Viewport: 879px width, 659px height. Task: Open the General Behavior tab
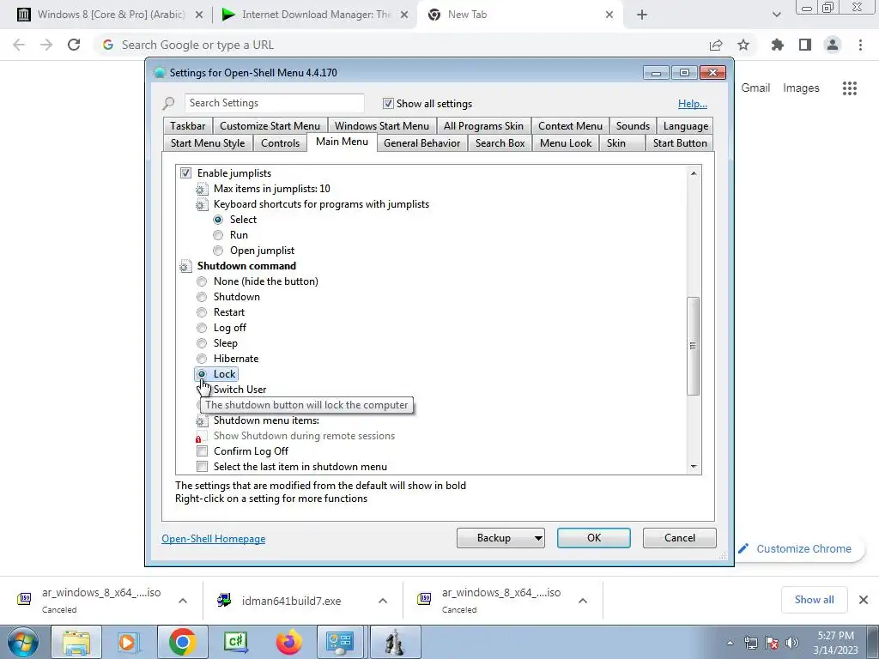421,143
